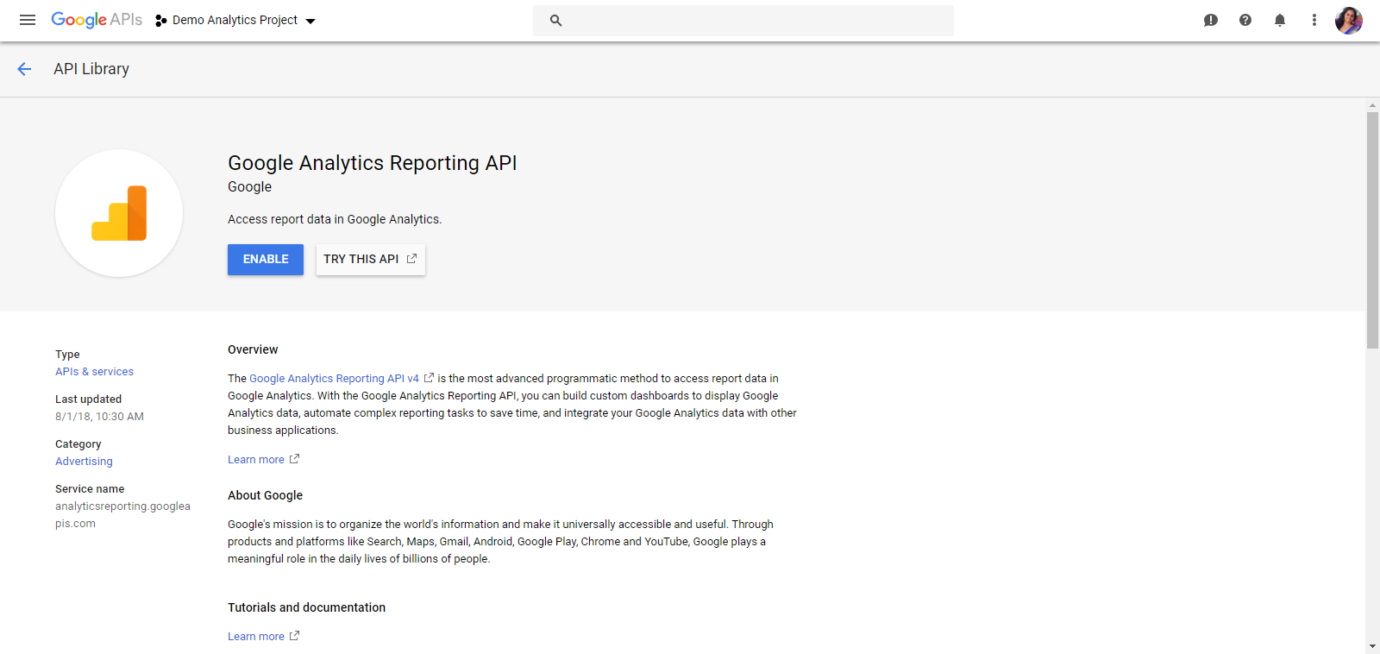
Task: Click the 'Tutorials and documentation' heading
Action: point(306,607)
